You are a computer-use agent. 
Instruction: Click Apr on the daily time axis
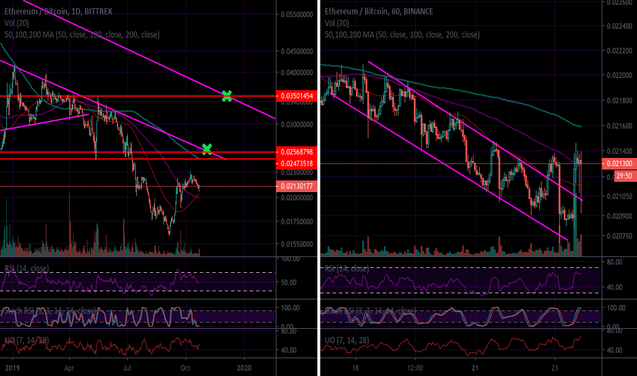[69, 368]
